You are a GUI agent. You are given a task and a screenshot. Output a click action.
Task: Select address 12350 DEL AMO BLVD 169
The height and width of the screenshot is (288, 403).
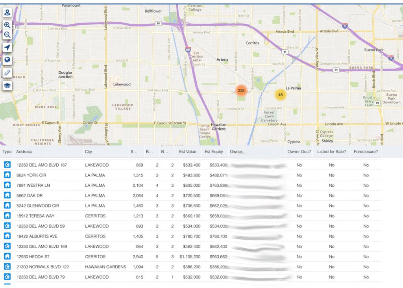42,247
